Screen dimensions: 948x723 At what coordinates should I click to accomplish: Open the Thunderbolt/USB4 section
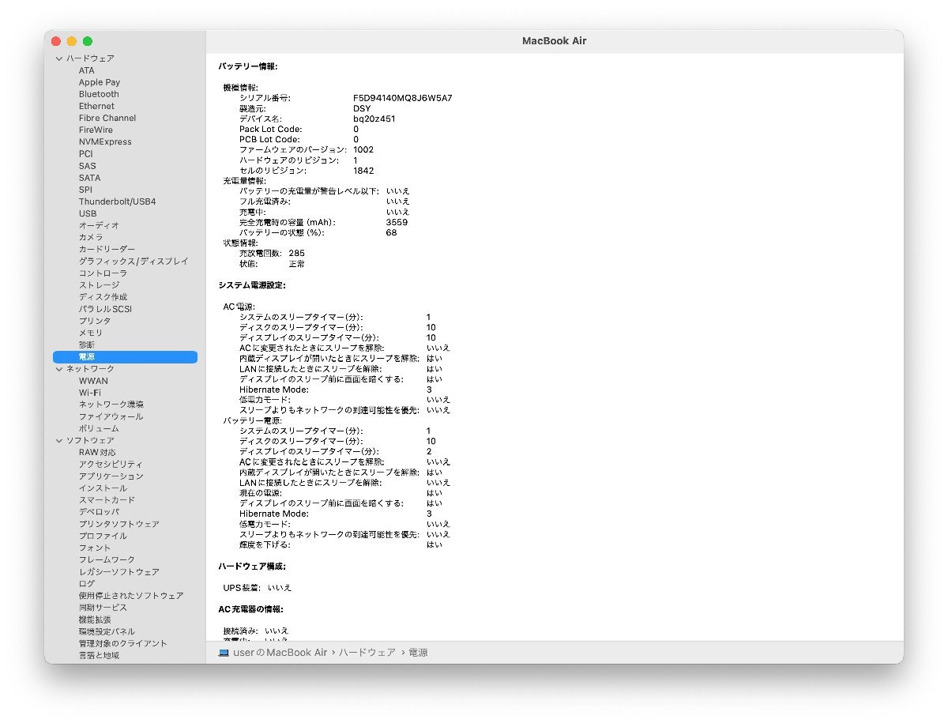click(117, 201)
